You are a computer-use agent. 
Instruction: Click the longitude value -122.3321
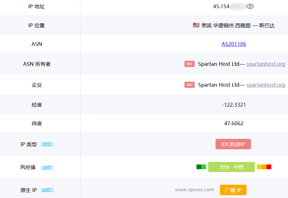pos(234,105)
